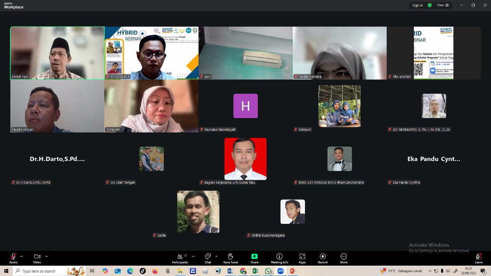The image size is (491, 276).
Task: Select Abdul Hadi's video tile
Action: coord(58,53)
